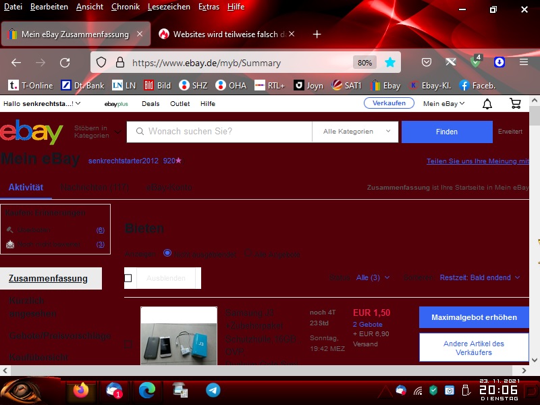540x405 pixels.
Task: Select the first radio option under Bieten
Action: click(167, 254)
